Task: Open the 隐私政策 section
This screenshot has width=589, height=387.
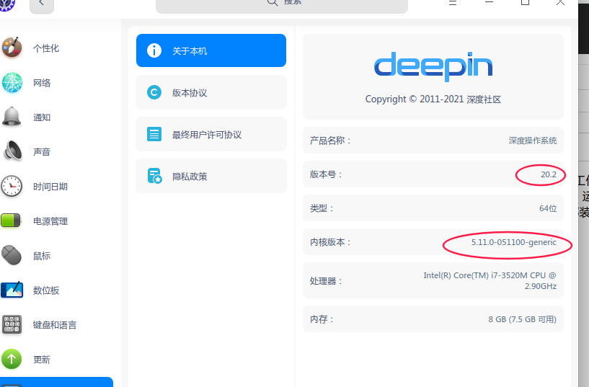Action: [211, 176]
